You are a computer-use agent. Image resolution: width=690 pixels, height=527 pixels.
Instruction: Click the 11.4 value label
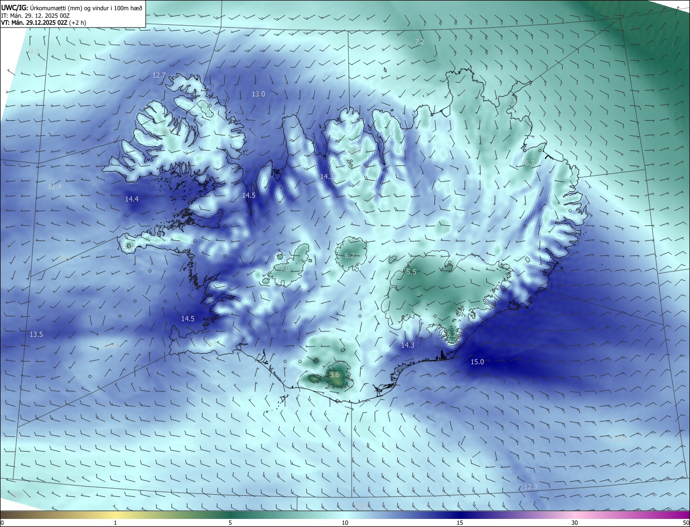54,186
